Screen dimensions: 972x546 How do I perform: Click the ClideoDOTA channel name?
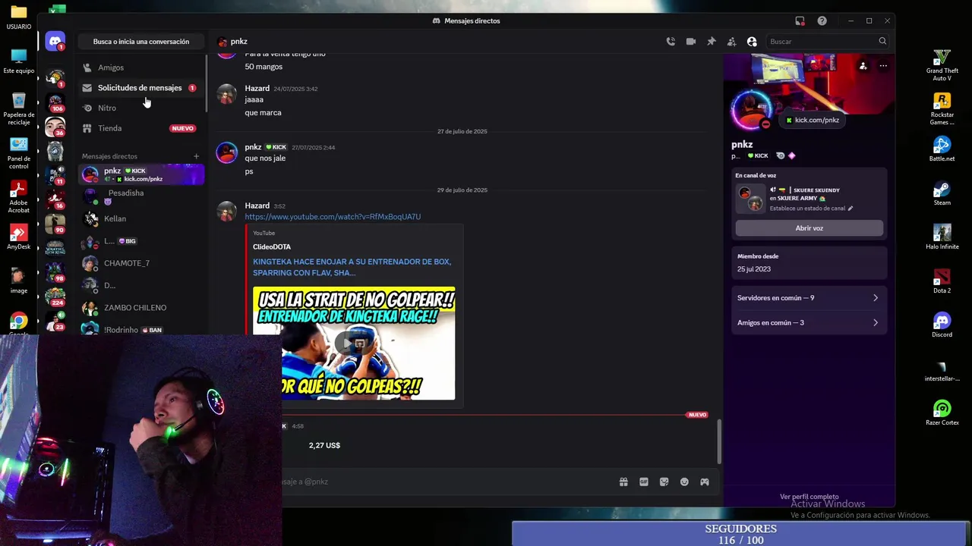[272, 246]
